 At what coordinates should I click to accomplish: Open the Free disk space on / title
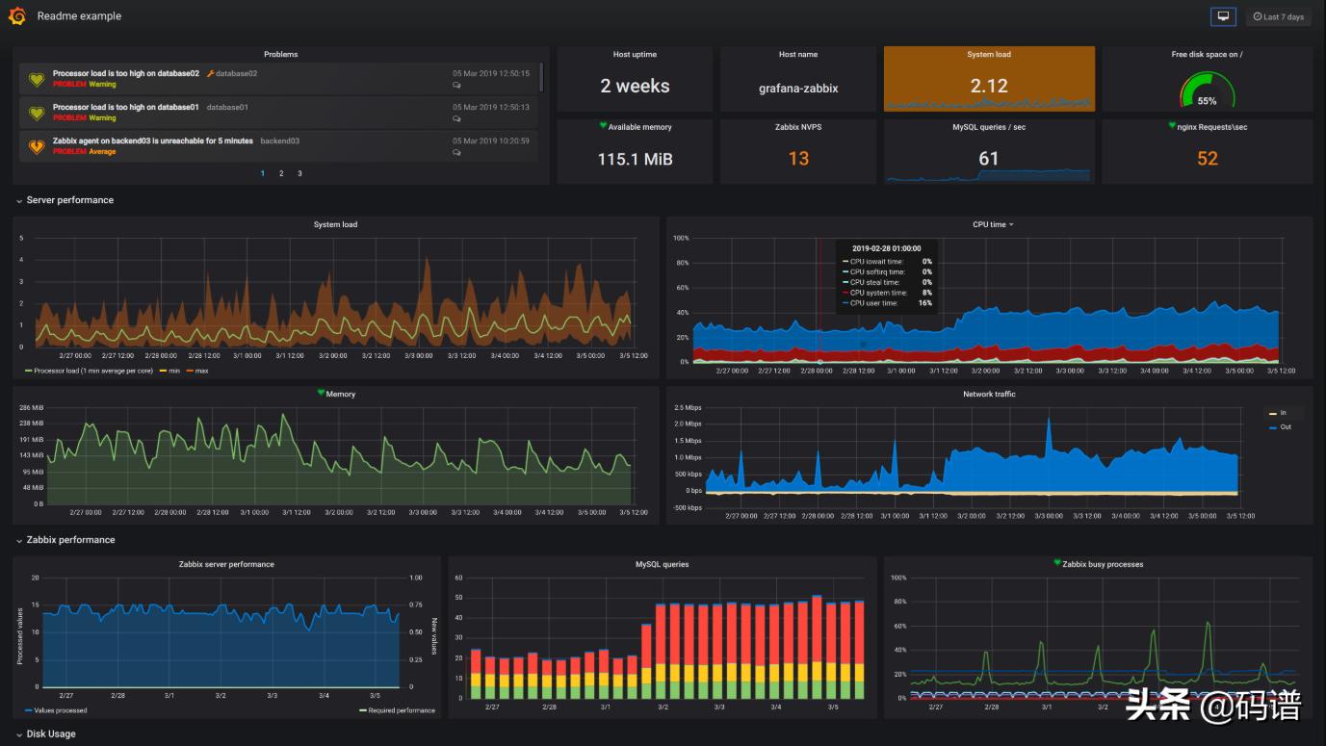[1207, 54]
